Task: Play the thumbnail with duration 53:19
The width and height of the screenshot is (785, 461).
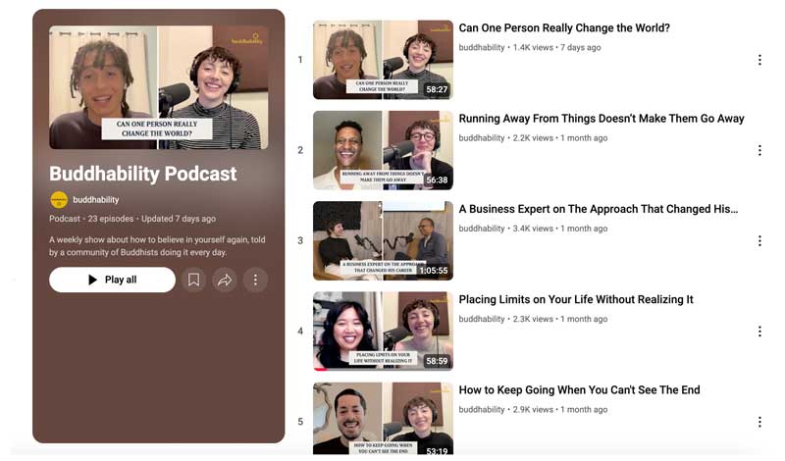Action: 383,419
